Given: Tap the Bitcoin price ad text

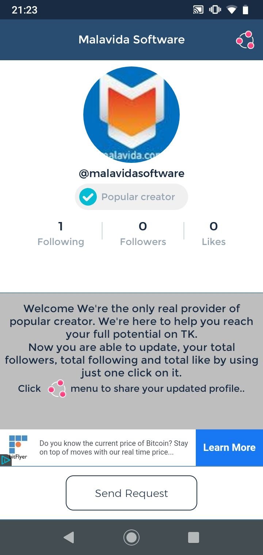Looking at the screenshot, I should 114,448.
